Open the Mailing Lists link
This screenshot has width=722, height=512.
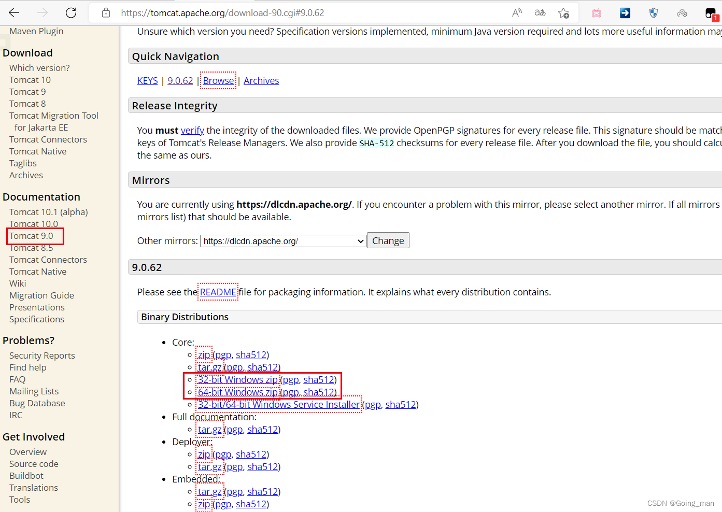coord(34,391)
